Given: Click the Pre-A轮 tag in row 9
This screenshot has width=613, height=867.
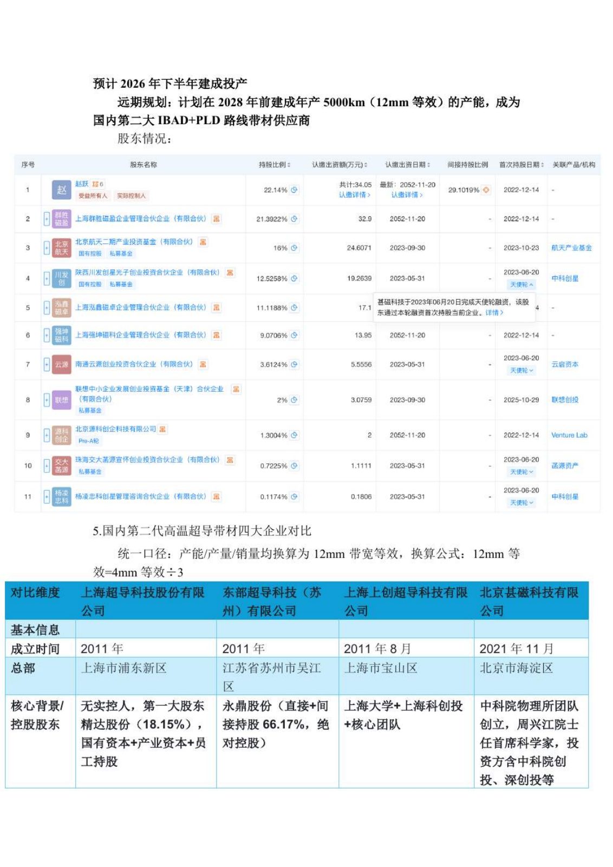Looking at the screenshot, I should coord(89,441).
